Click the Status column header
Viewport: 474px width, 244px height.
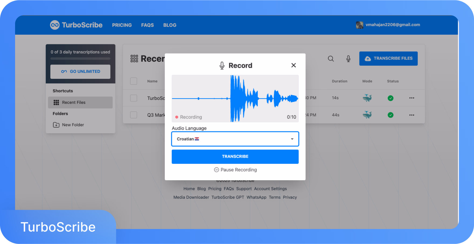click(x=393, y=81)
